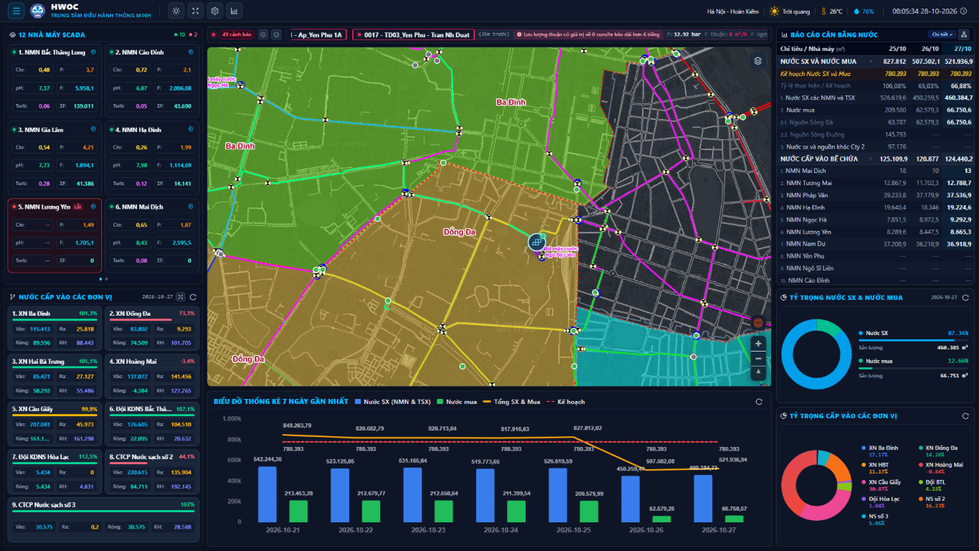The image size is (979, 551).
Task: Click the blue 2026-10-21 Nước SX bar
Action: (x=267, y=494)
